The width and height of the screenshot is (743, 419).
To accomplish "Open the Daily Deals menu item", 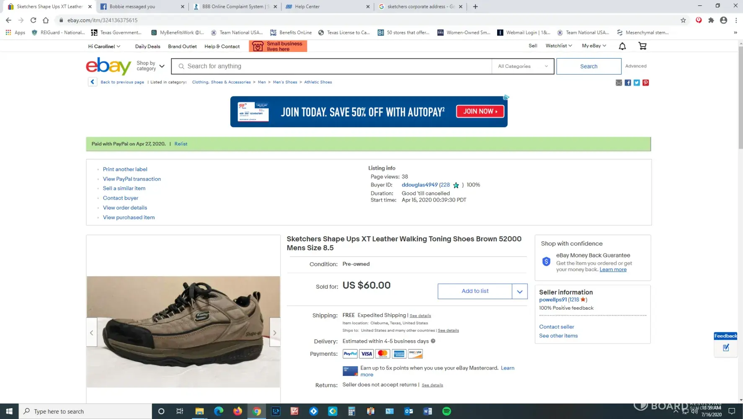I will [x=147, y=47].
